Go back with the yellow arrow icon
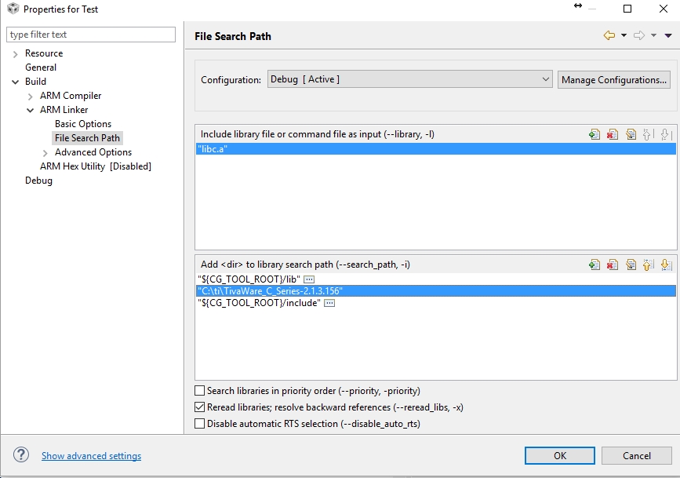 click(x=609, y=35)
